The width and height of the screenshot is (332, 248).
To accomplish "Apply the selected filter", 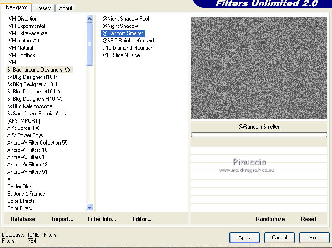I will 244,238.
